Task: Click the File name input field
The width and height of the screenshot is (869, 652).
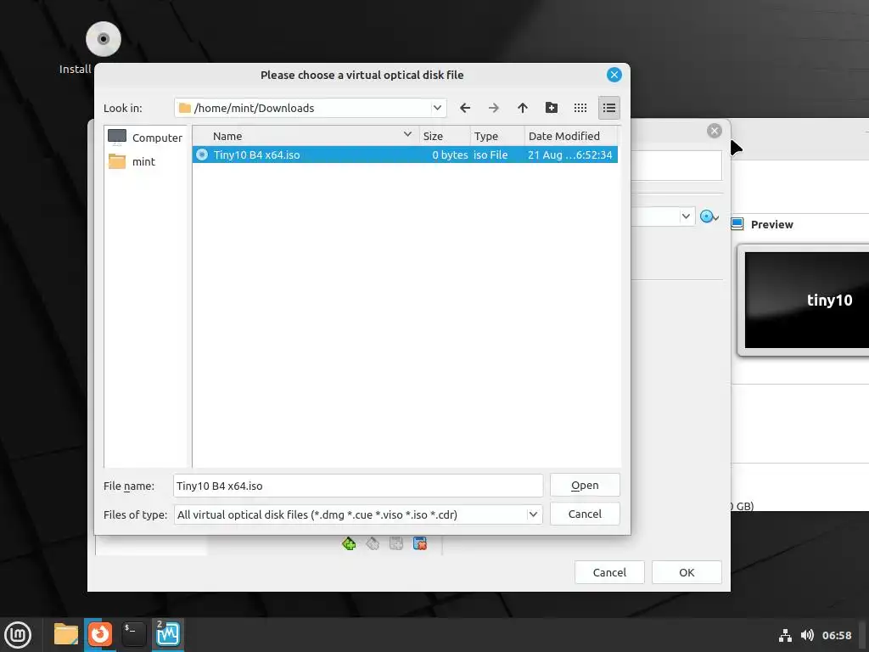Action: (358, 486)
